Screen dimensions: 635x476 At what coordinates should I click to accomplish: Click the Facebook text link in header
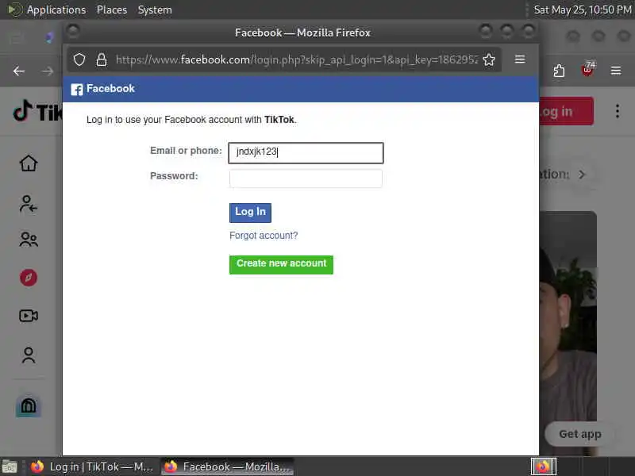coord(110,89)
